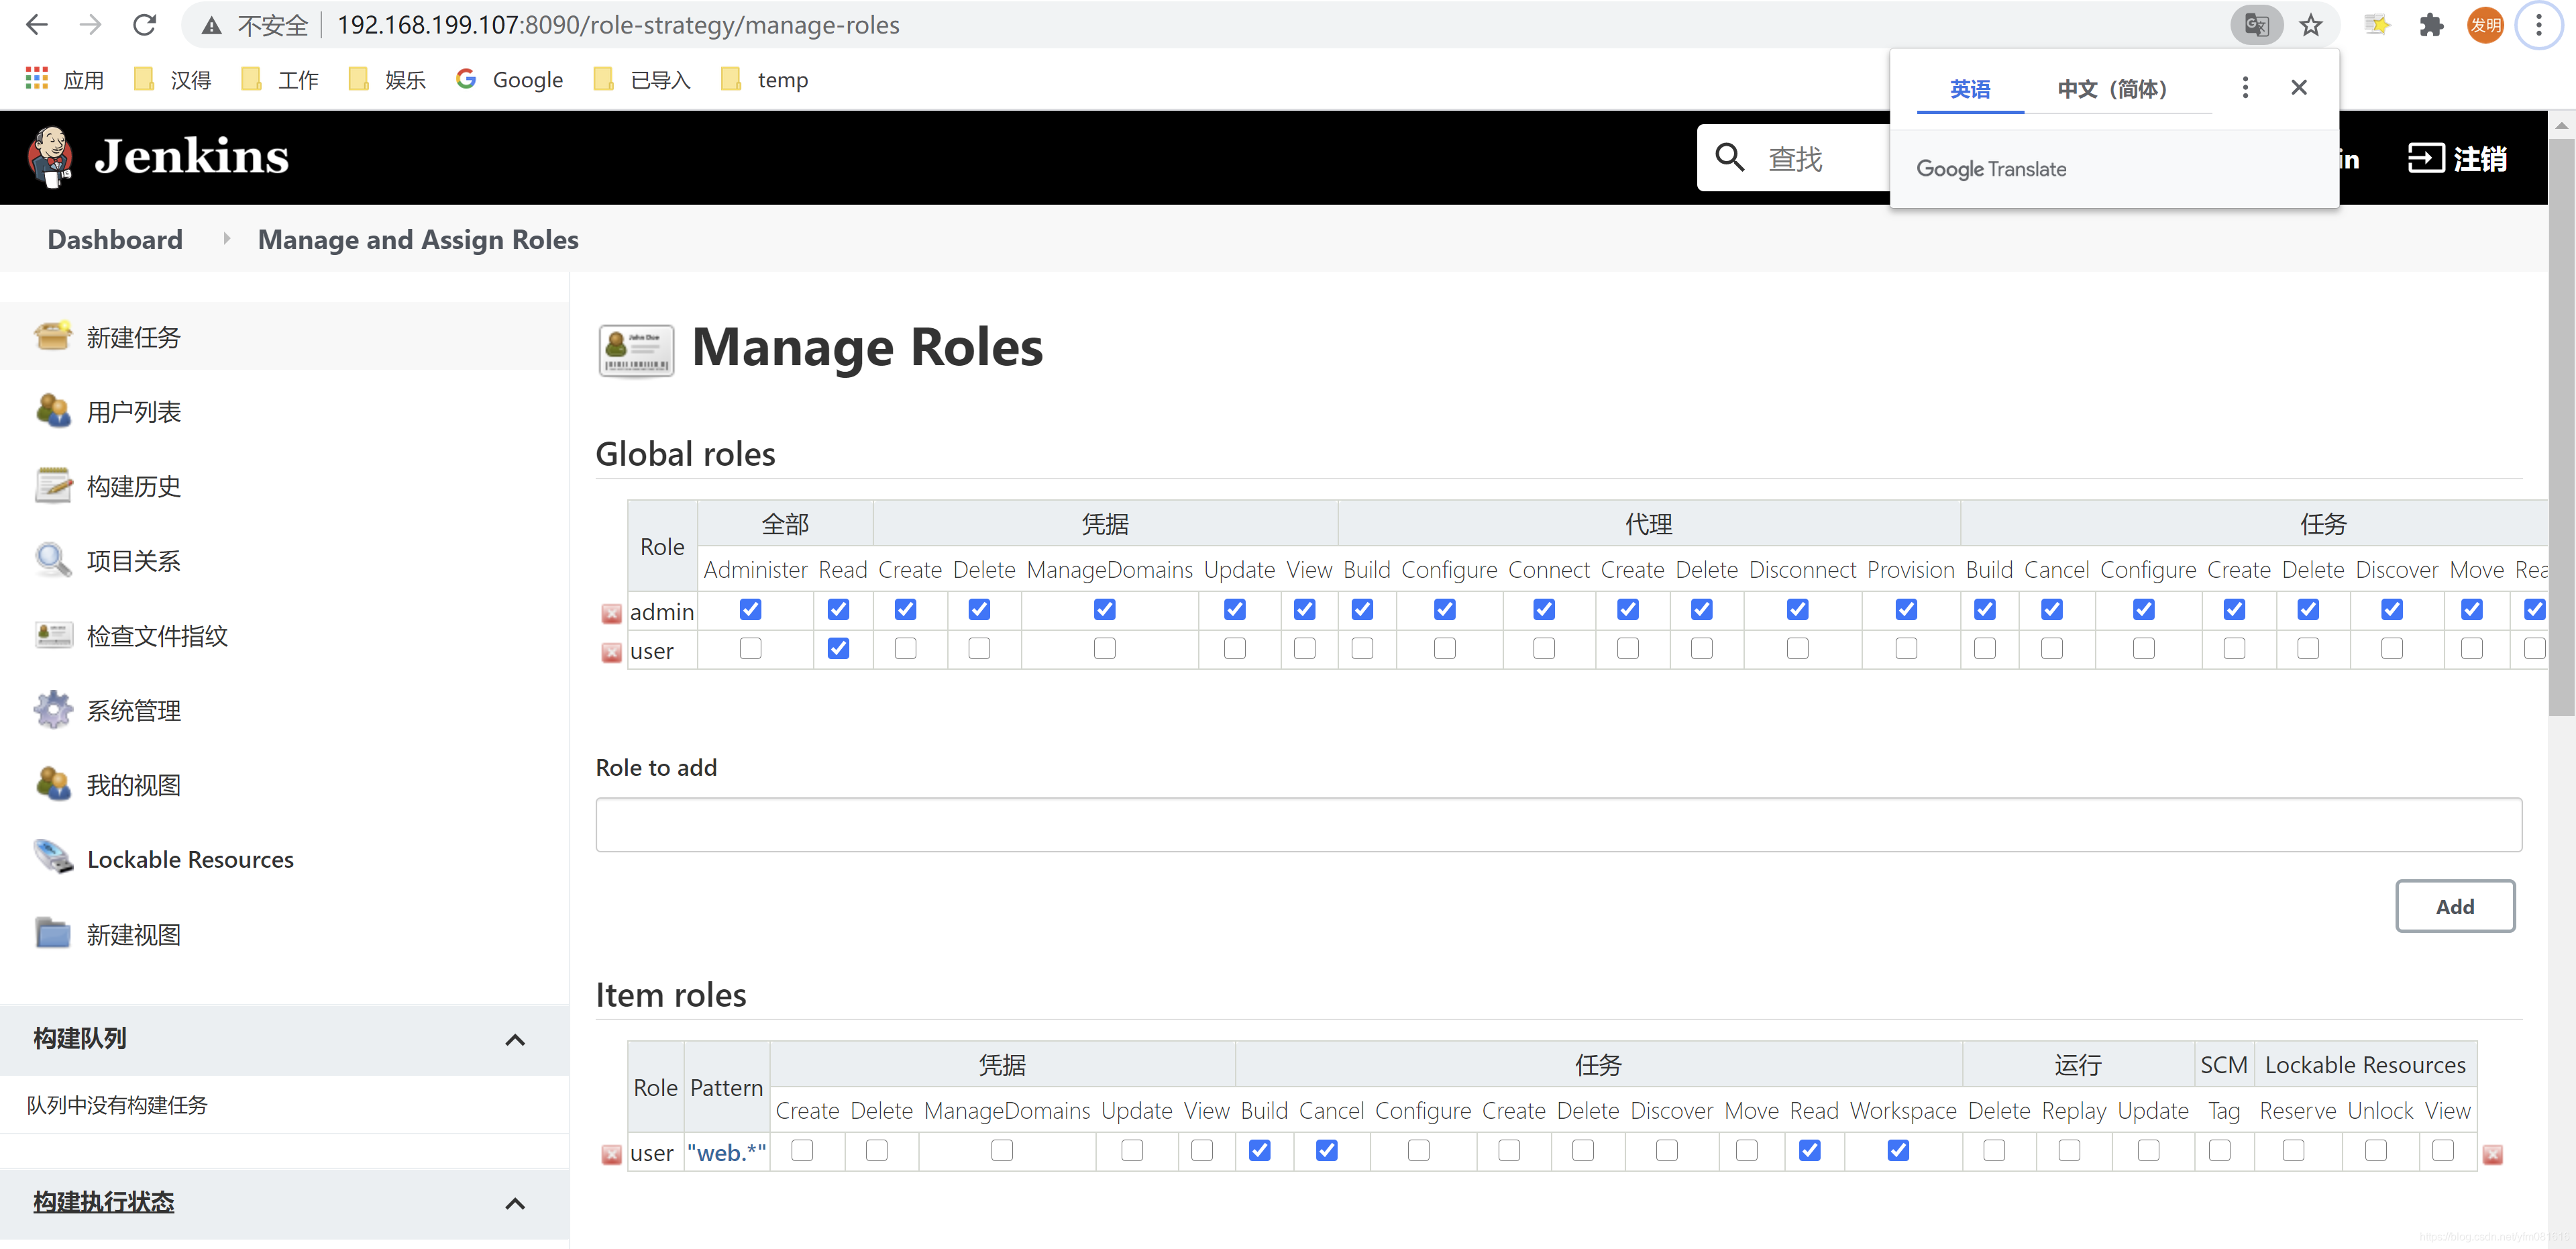This screenshot has height=1249, width=2576.
Task: Uncheck 全部 Read checkbox for user global role
Action: click(838, 648)
